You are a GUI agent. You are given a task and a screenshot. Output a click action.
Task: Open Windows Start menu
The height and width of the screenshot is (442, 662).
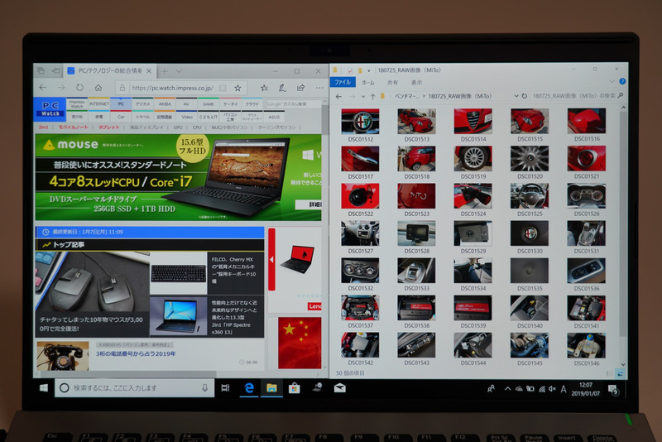coord(44,387)
